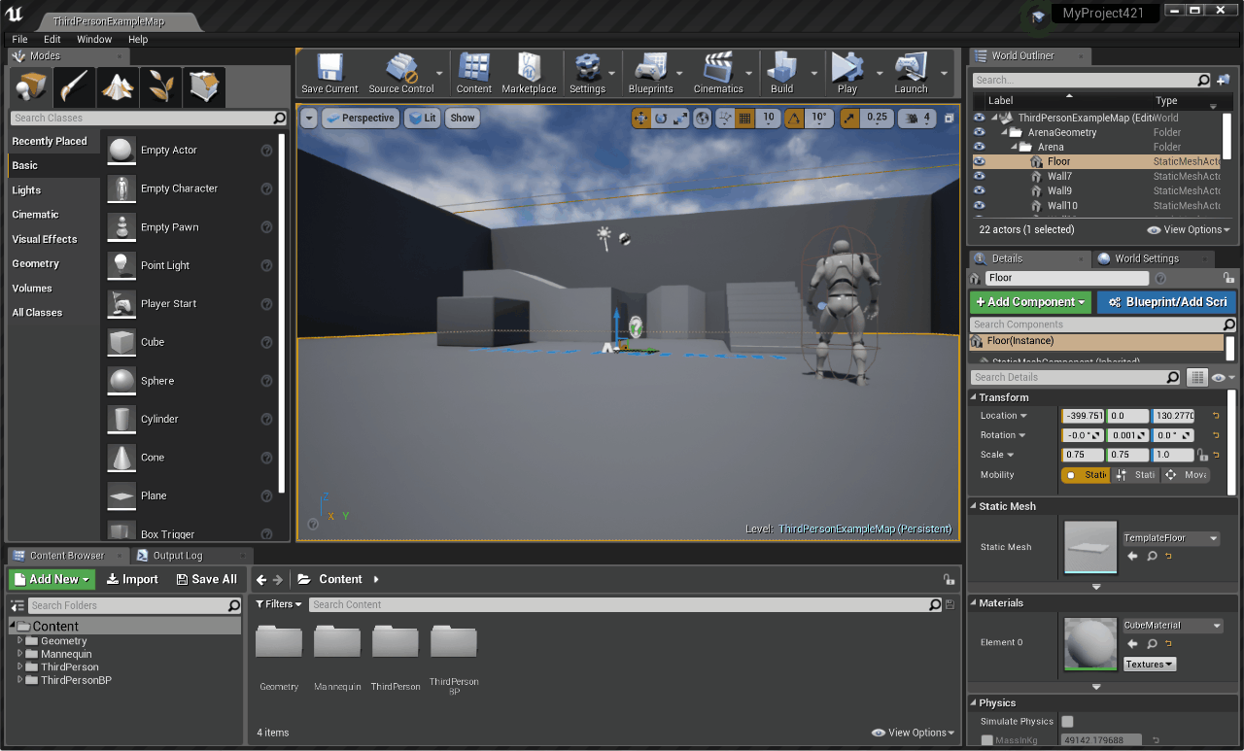Switch to Landscape mode icon
The width and height of the screenshot is (1244, 751).
tap(118, 88)
